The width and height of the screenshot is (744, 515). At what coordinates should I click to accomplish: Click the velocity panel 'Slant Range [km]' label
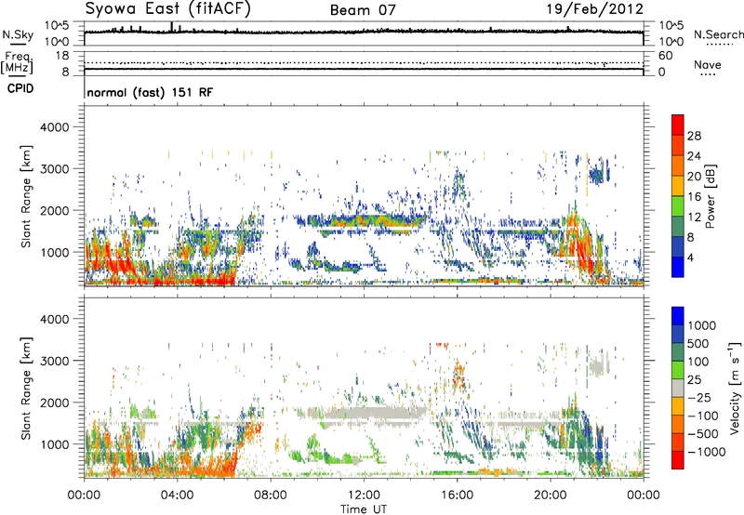(x=26, y=388)
